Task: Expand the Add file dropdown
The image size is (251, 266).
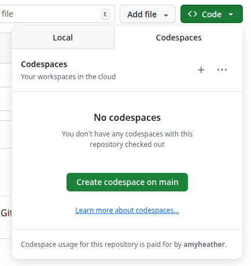Action: tap(147, 14)
